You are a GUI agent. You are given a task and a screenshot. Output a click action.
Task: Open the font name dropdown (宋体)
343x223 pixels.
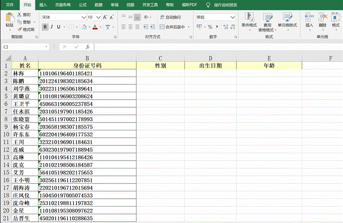(x=84, y=17)
